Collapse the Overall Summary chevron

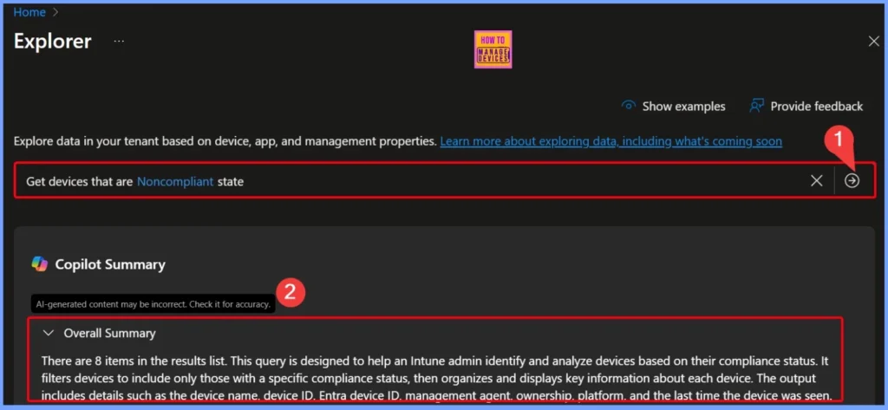coord(49,334)
